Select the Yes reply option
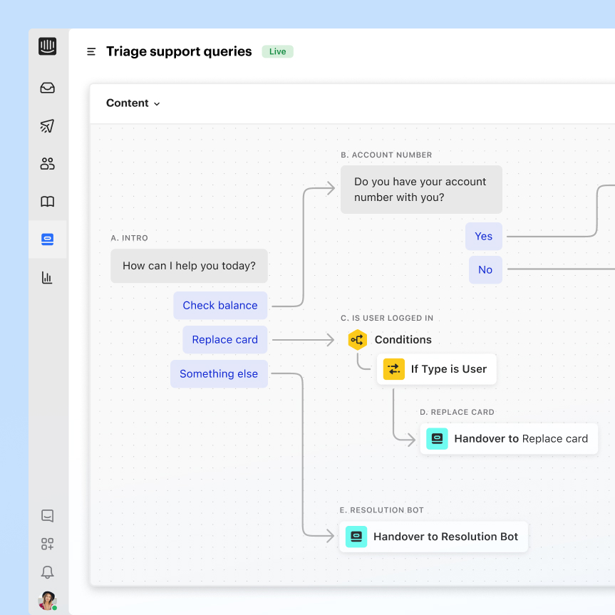The image size is (615, 615). [483, 236]
